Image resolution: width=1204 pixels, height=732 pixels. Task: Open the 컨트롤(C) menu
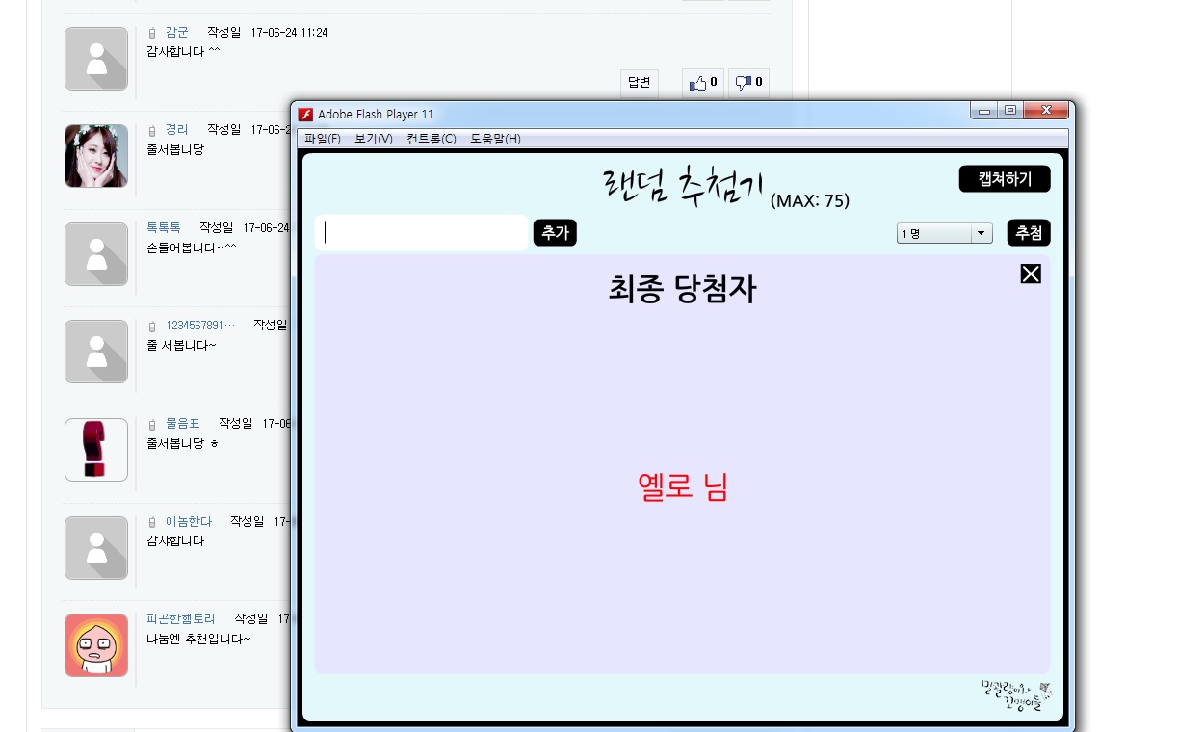(x=432, y=139)
